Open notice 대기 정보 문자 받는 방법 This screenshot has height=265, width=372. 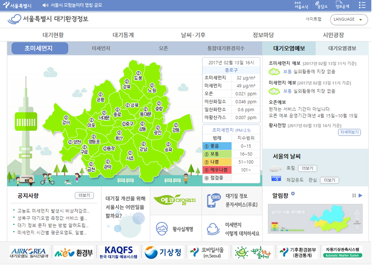(x=53, y=225)
